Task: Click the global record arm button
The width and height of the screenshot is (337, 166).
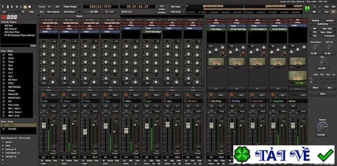Action: [34, 7]
